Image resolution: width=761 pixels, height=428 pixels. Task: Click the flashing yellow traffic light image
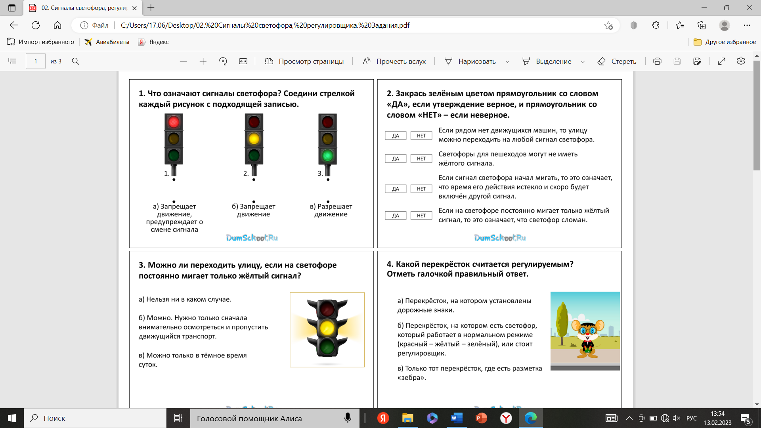(x=327, y=330)
